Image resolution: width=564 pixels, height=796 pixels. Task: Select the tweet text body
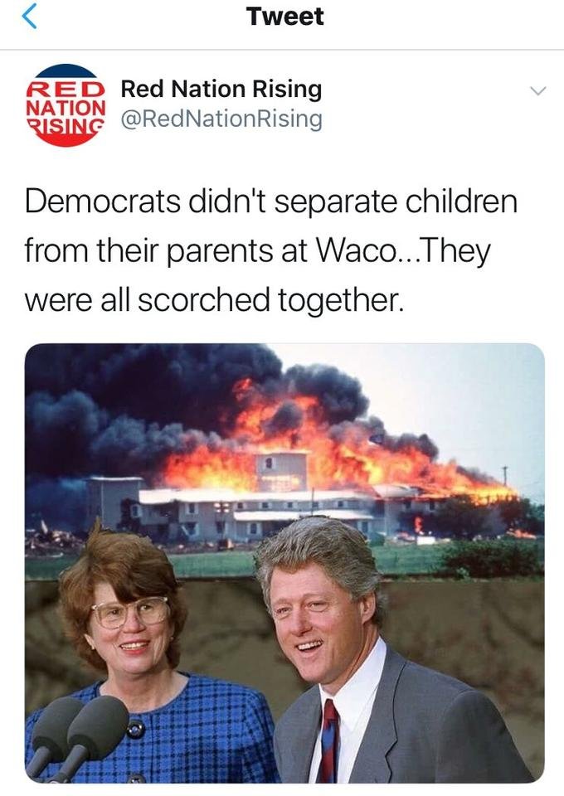(x=270, y=250)
